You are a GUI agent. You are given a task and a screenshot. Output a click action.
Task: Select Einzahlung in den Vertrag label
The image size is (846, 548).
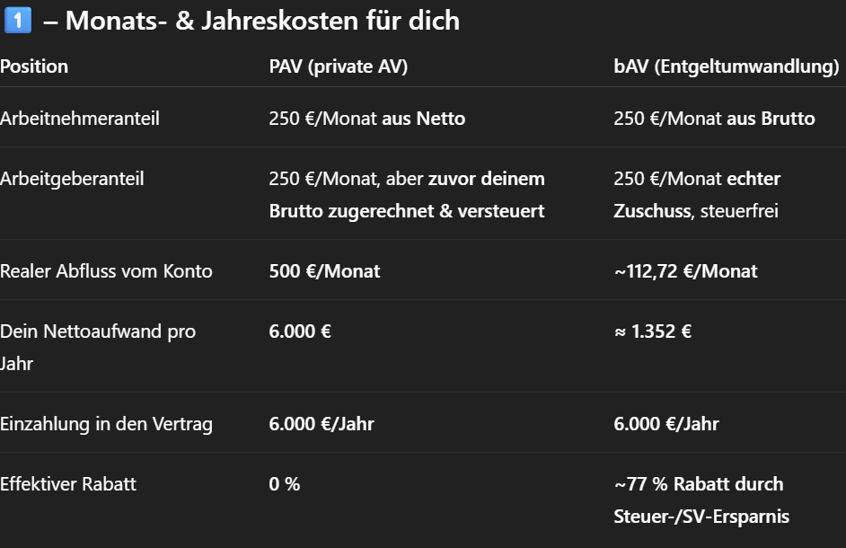tap(106, 424)
